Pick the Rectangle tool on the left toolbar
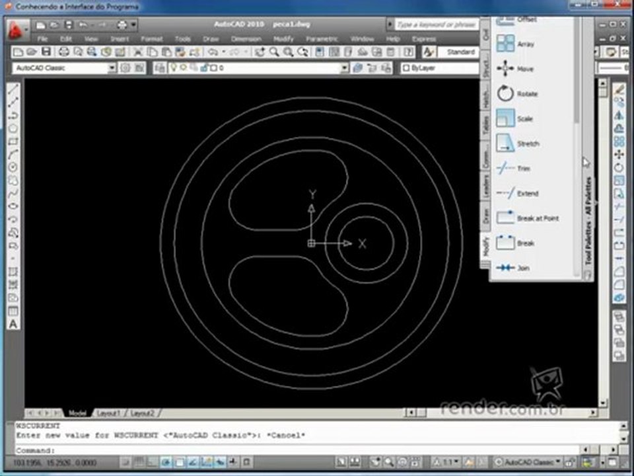634x476 pixels. pyautogui.click(x=13, y=141)
